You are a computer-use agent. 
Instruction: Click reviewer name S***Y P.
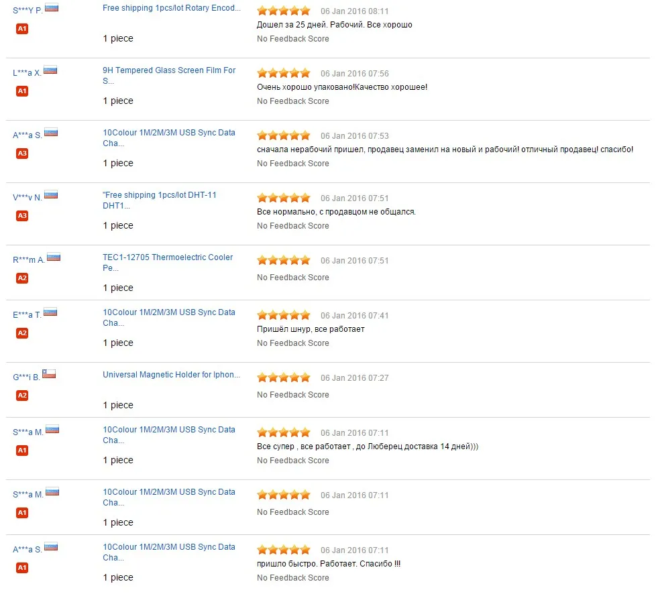click(x=28, y=10)
